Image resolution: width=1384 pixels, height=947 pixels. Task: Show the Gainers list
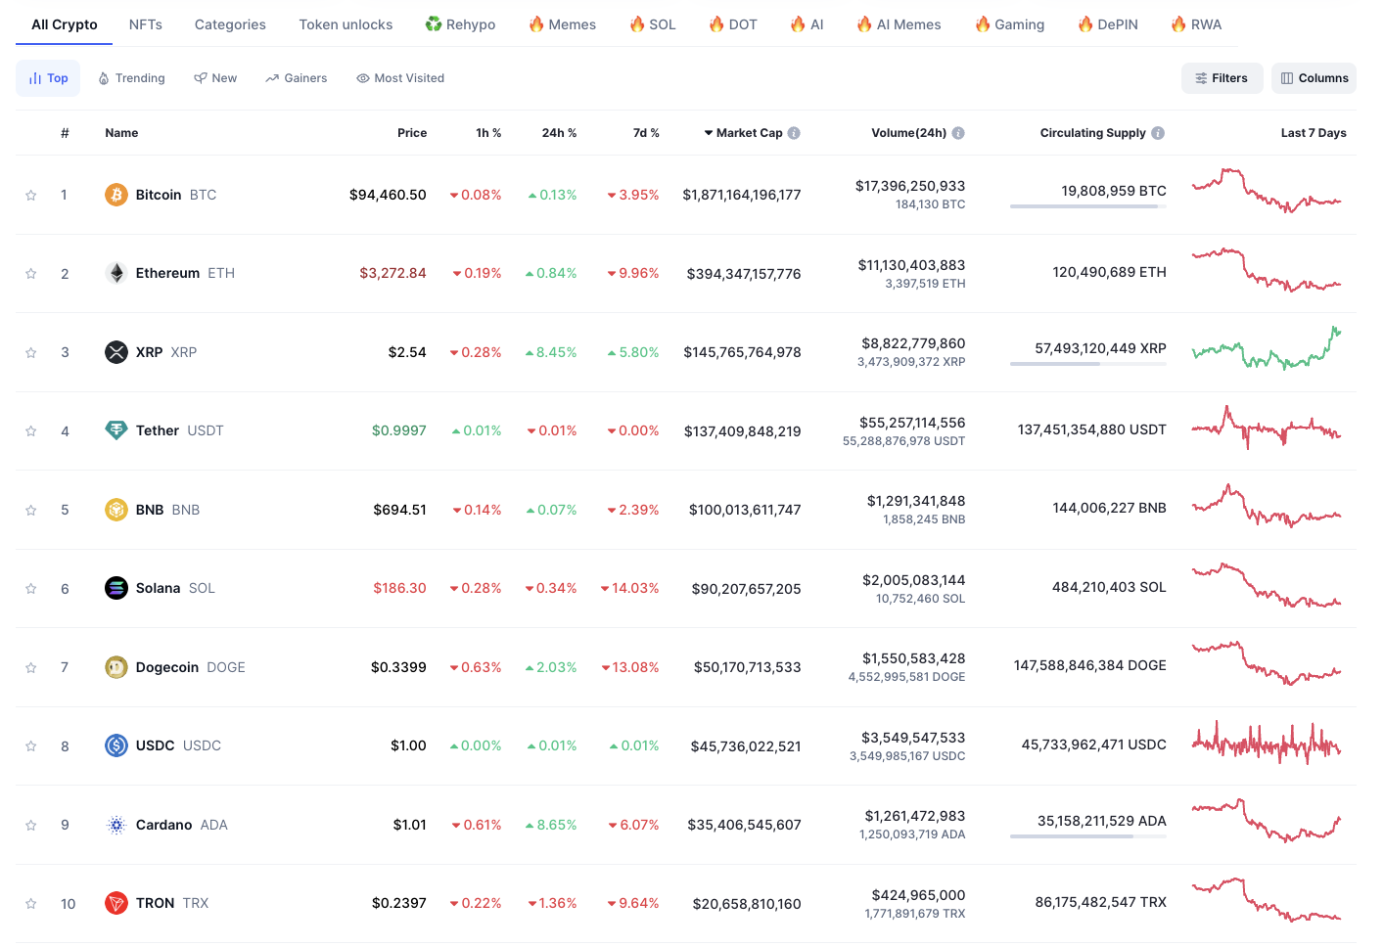(x=296, y=78)
